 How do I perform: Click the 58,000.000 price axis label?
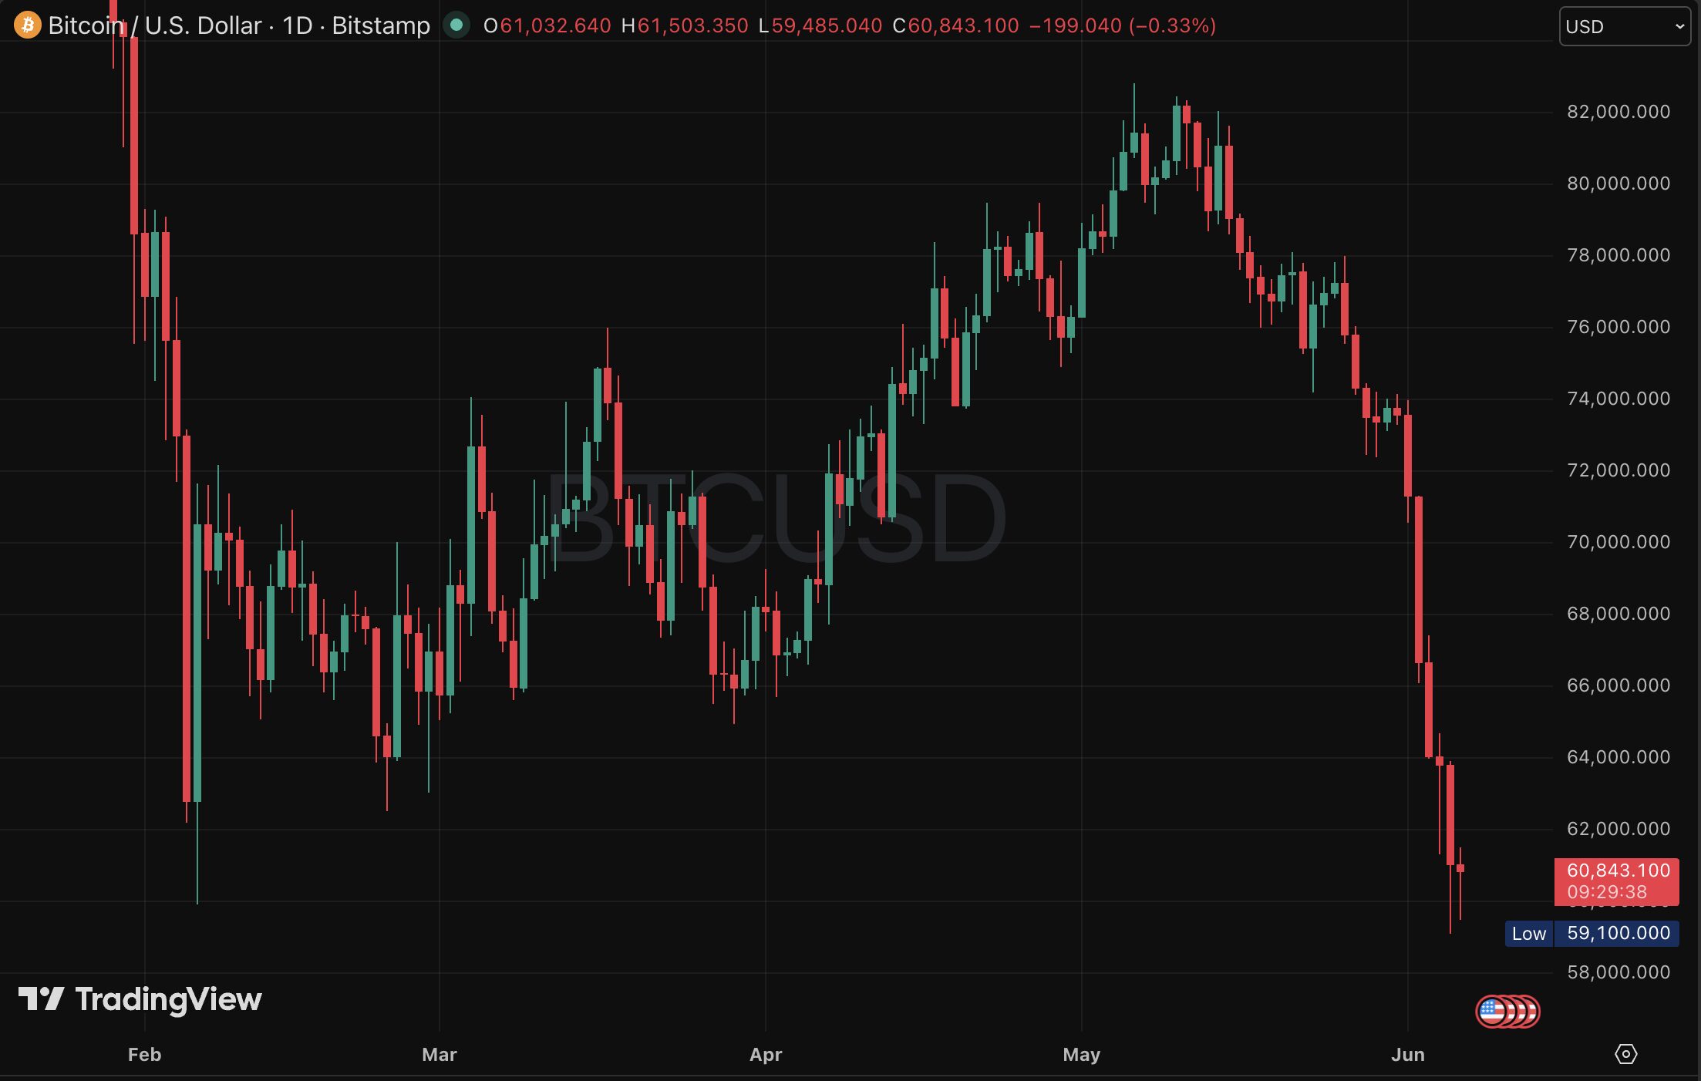click(x=1618, y=972)
